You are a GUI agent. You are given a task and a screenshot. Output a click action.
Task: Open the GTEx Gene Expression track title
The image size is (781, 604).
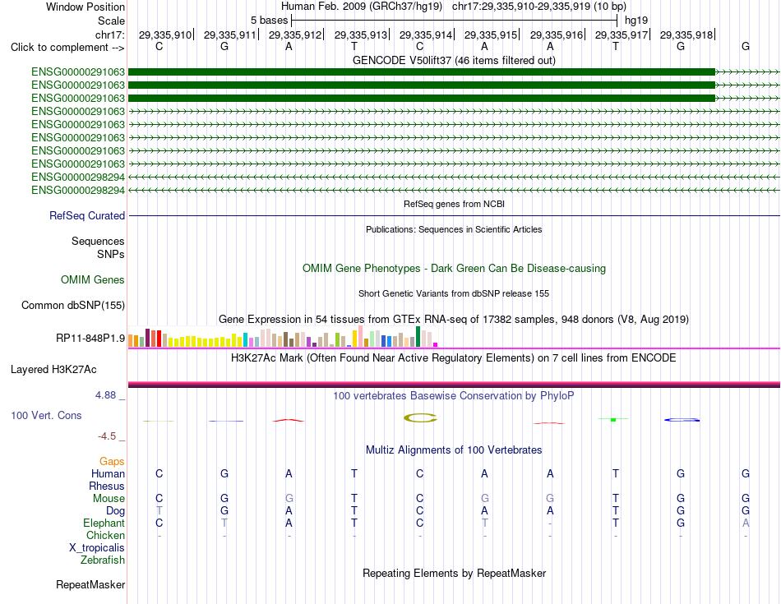454,319
